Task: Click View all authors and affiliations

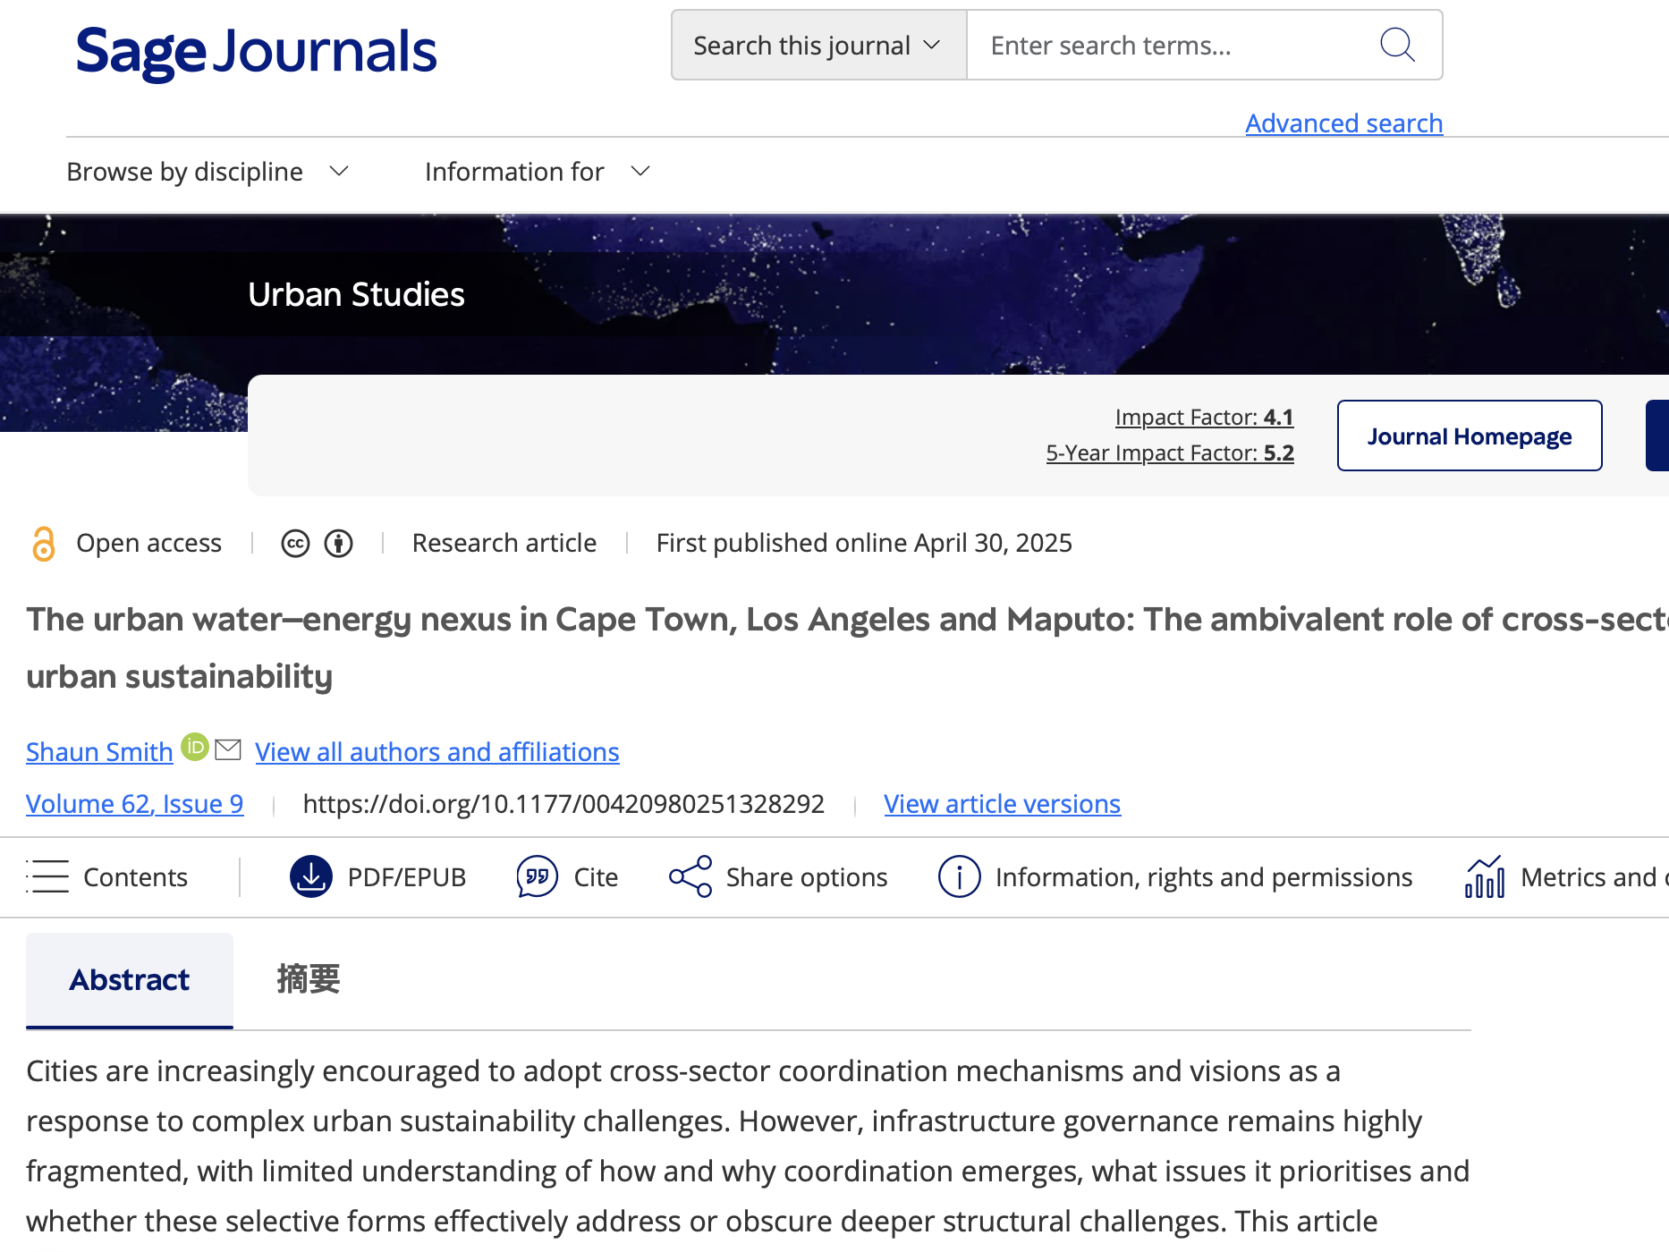Action: click(437, 752)
